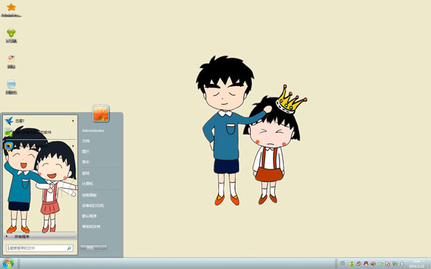Click the orange flower user account picture
Screen dimensions: 431x269
(x=101, y=113)
